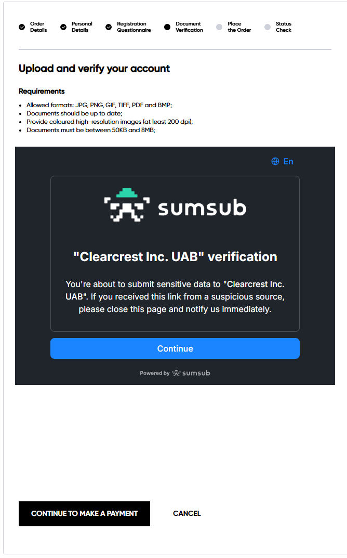
Task: Click the Order Details checkmark icon
Action: pos(22,27)
